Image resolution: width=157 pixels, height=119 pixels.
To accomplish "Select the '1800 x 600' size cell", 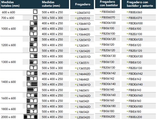I will click(x=8, y=109).
